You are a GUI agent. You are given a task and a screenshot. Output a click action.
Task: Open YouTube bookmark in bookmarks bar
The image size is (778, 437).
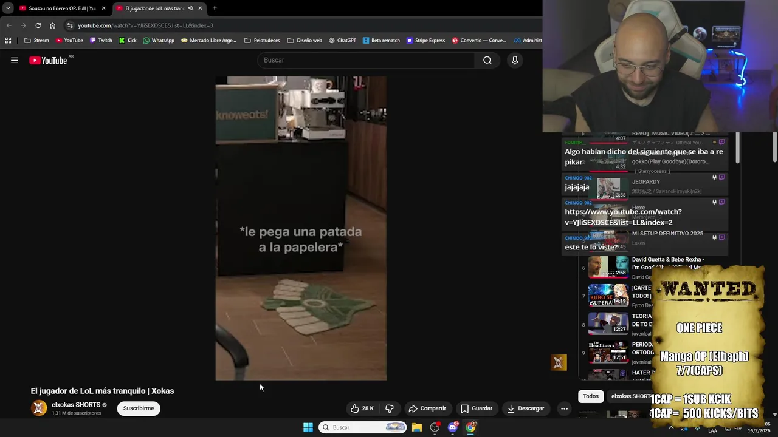(x=69, y=41)
